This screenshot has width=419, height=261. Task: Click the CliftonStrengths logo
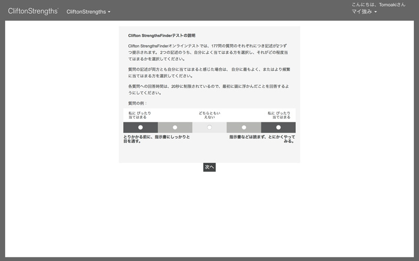[x=33, y=11]
